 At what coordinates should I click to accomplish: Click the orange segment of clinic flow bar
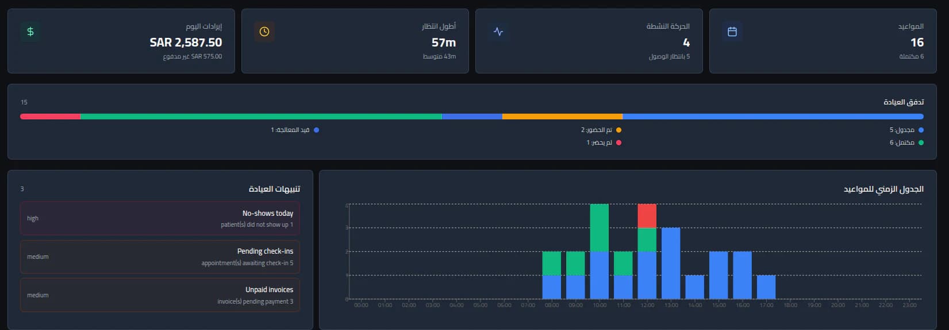point(562,117)
